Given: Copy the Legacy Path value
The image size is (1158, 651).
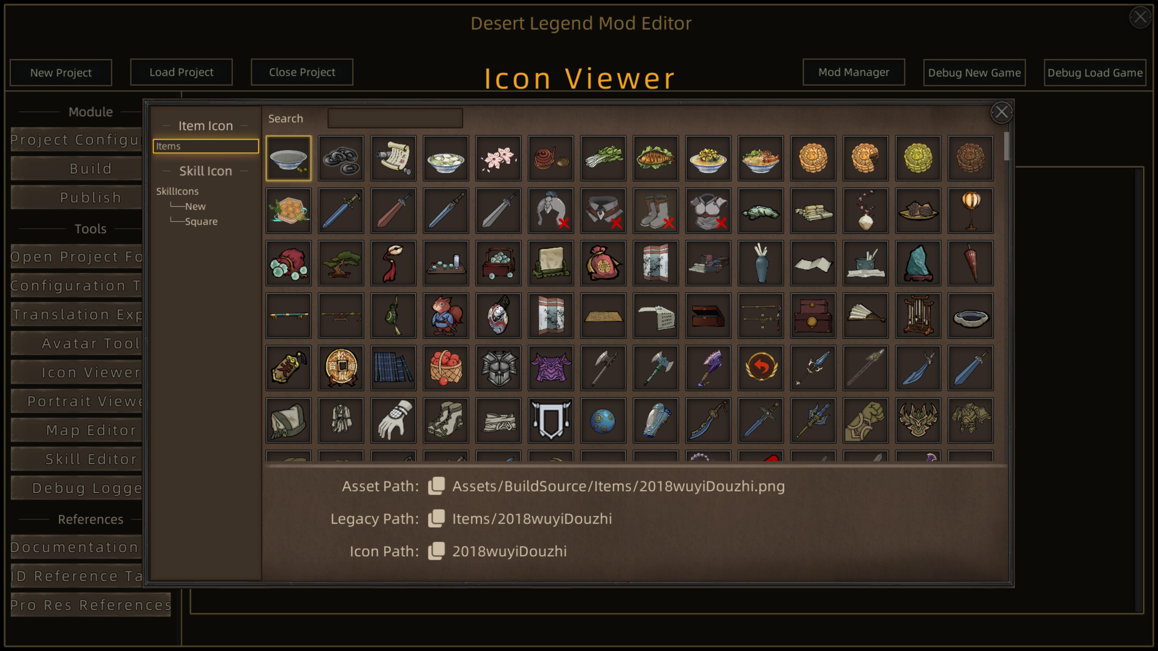Looking at the screenshot, I should 437,519.
